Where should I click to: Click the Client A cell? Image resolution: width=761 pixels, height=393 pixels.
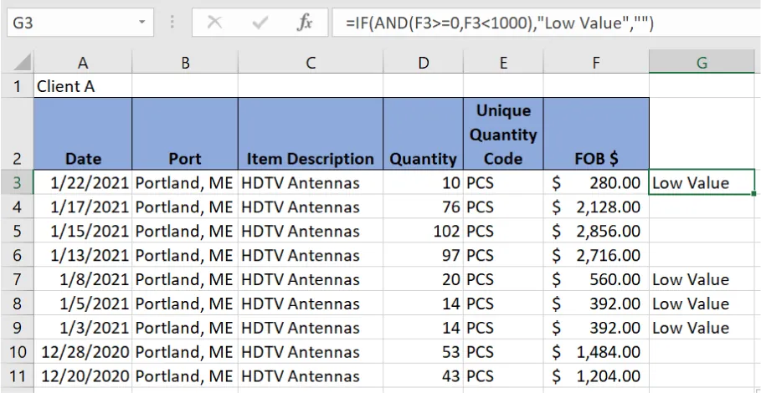[83, 86]
